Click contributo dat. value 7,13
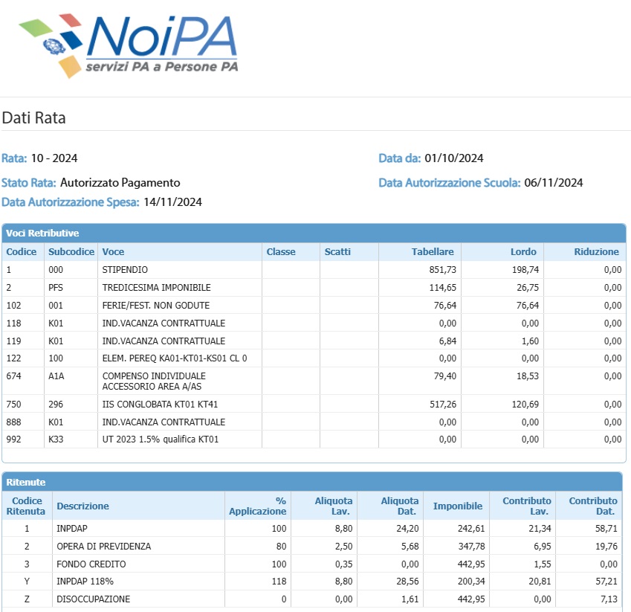The image size is (631, 612). [x=609, y=599]
